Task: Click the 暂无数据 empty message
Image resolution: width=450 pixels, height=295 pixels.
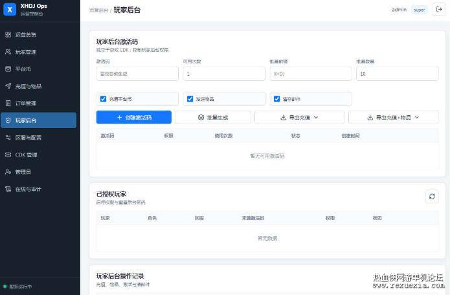Action: click(267, 238)
